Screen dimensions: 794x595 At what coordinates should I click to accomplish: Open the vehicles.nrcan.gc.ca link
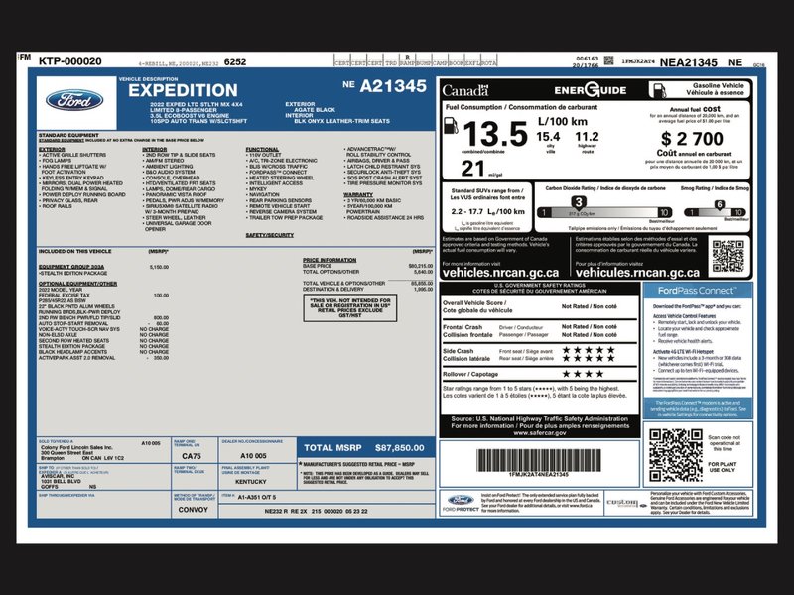pyautogui.click(x=500, y=273)
